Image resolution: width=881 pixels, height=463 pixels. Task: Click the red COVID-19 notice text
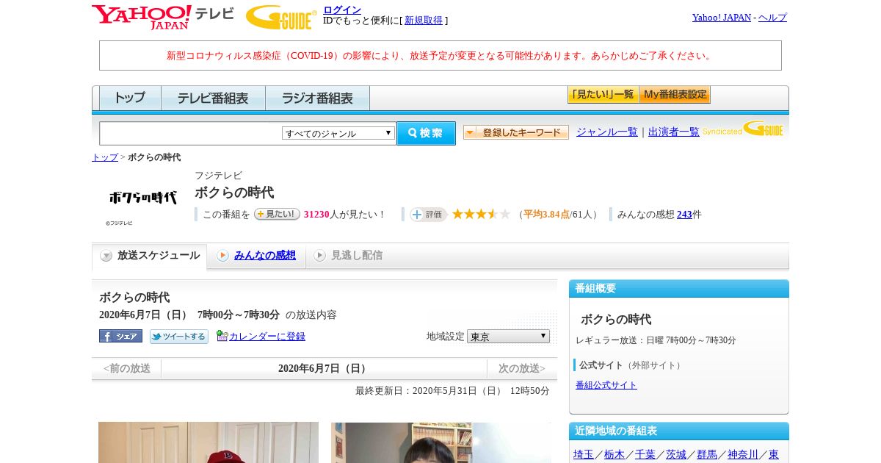coord(440,56)
